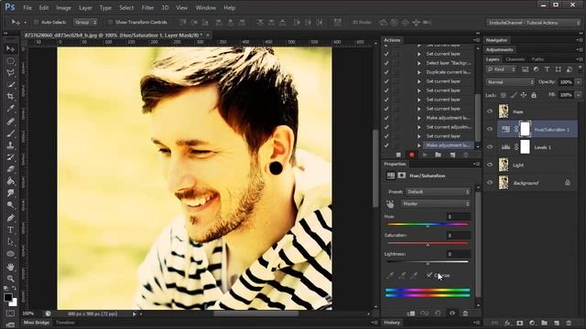Screen dimensions: 586x329
Task: Click the Saturation slider track
Action: point(428,243)
